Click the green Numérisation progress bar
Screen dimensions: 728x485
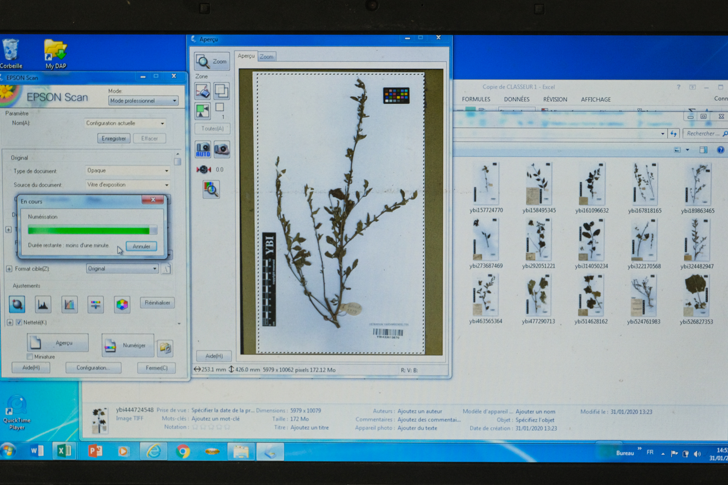click(92, 230)
